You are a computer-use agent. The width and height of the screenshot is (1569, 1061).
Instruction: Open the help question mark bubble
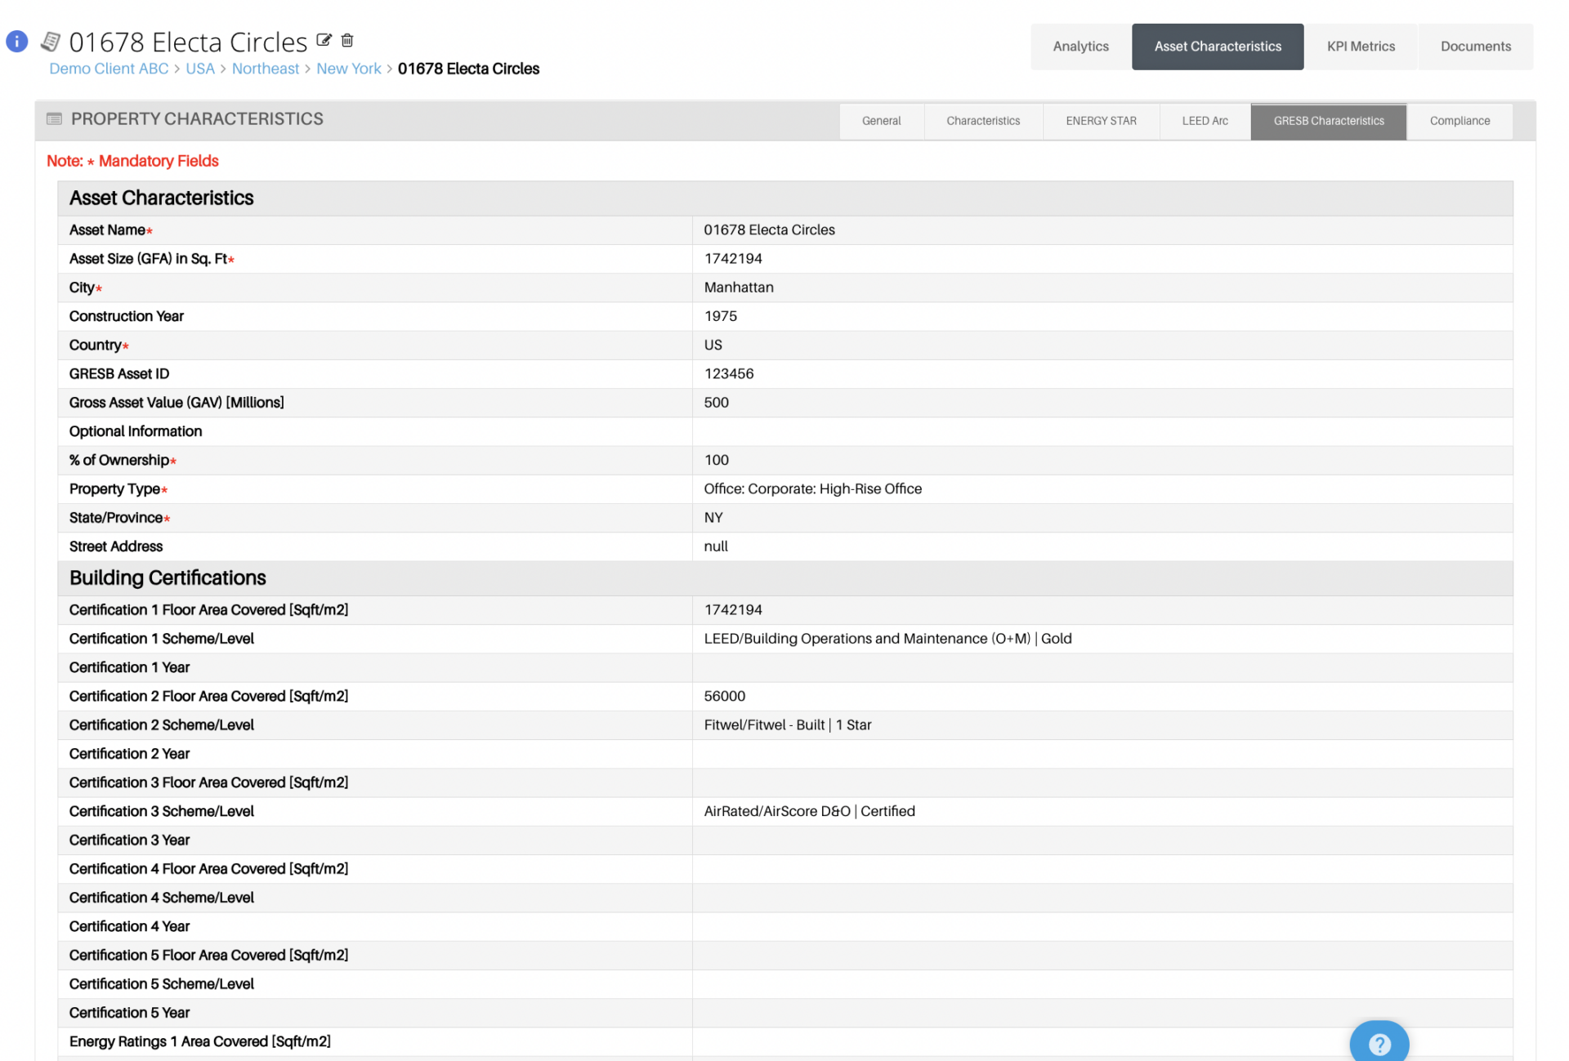tap(1379, 1044)
